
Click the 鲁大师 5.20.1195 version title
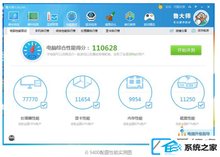16,7
